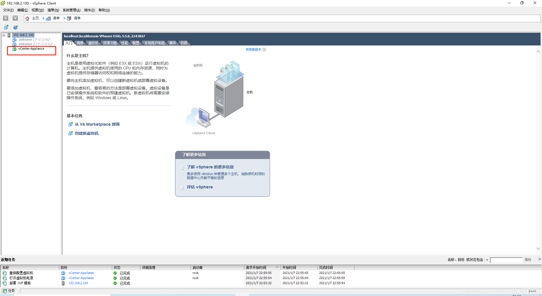Click the task icon for 重新配置虚拟机 row
Viewport: 542px width, 296px height.
click(5, 273)
